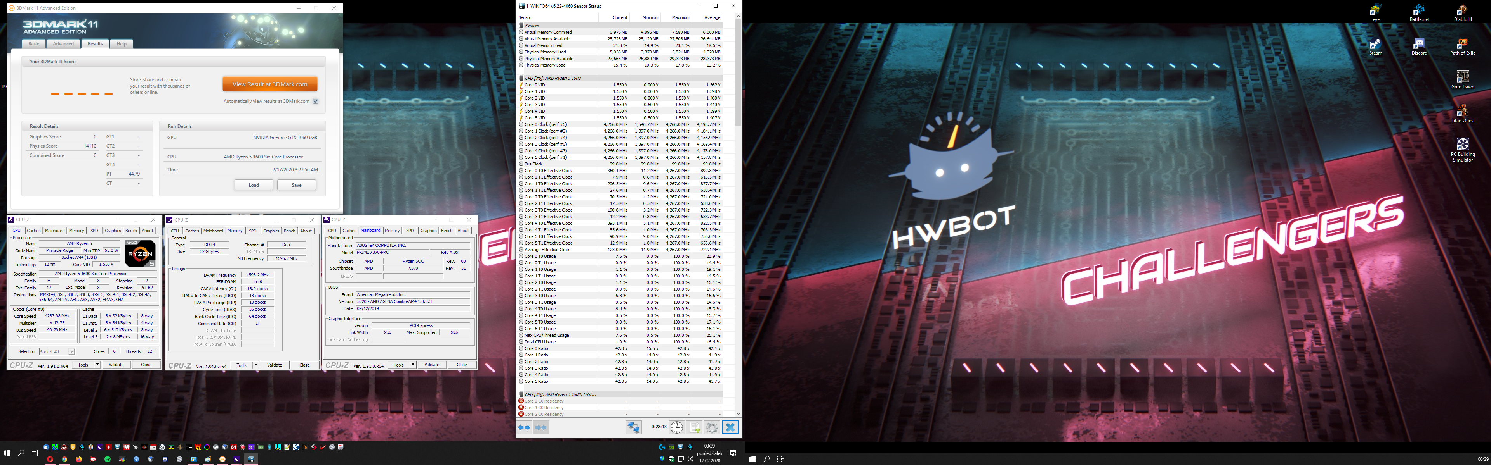
Task: Open About tab in CPU-Z Memory window
Action: click(306, 231)
